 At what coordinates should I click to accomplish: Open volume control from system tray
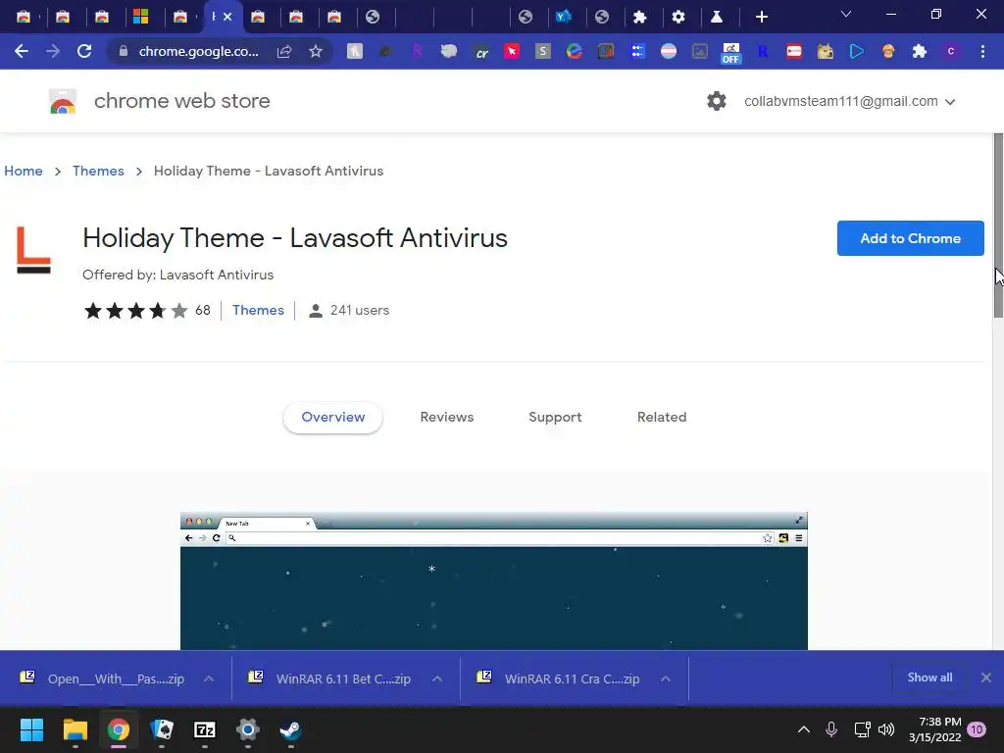pyautogui.click(x=886, y=729)
